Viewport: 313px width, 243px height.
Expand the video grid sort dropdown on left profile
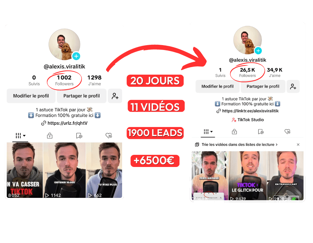click(x=21, y=136)
